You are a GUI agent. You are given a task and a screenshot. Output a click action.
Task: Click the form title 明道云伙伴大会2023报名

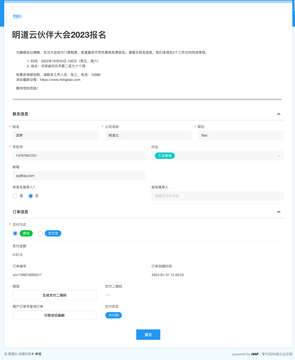pyautogui.click(x=59, y=35)
